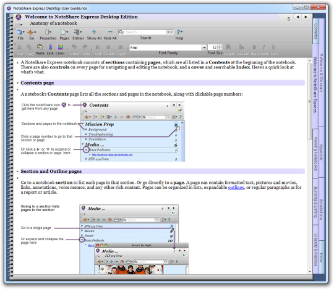Open the Help question mark icon
Image resolution: width=334 pixels, height=289 pixels.
click(179, 32)
